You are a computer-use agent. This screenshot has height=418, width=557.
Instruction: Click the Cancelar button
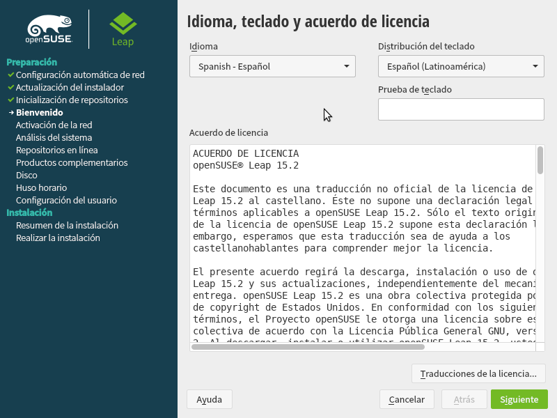(x=407, y=399)
